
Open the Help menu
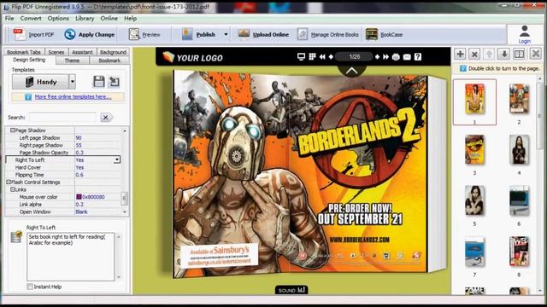(x=131, y=19)
